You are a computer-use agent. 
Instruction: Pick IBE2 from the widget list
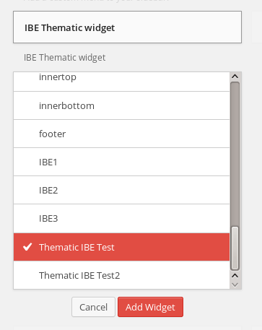point(122,190)
